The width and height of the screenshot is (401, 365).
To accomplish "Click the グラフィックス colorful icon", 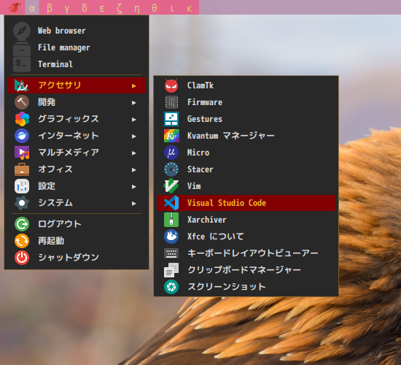I will pyautogui.click(x=22, y=119).
